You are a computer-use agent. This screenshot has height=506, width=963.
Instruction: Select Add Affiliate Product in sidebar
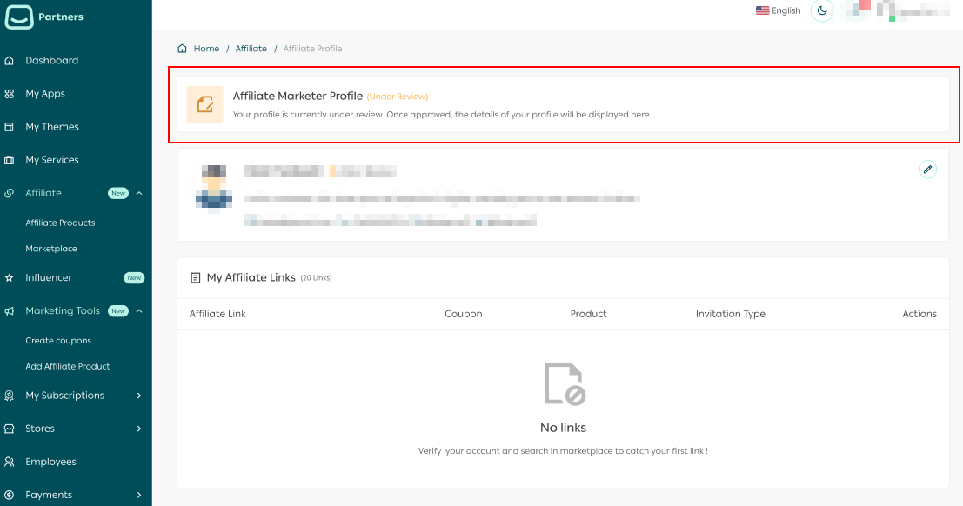click(x=68, y=367)
